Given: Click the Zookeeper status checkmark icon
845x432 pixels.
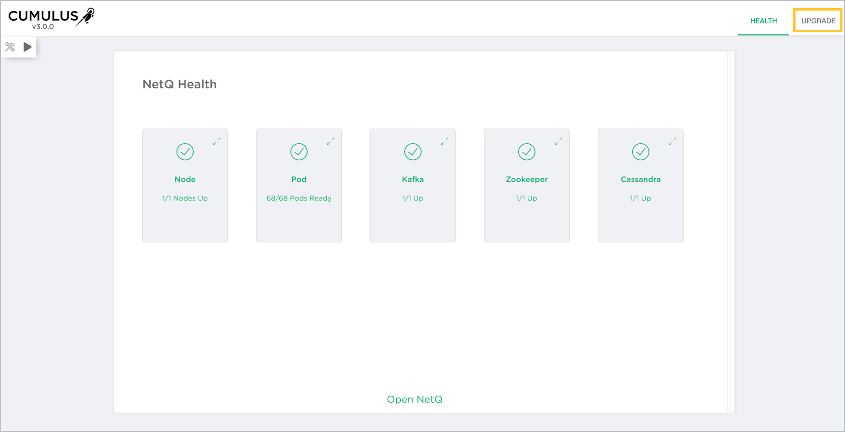Looking at the screenshot, I should coord(527,152).
